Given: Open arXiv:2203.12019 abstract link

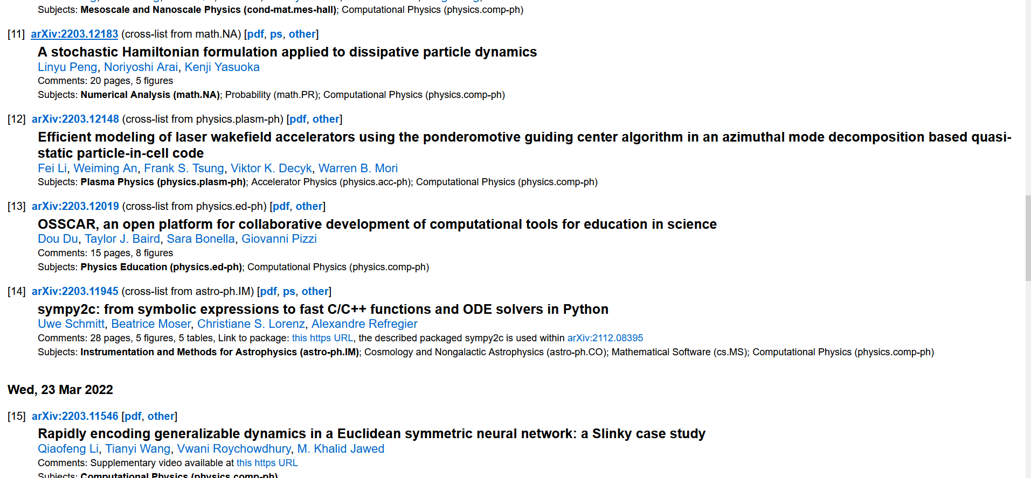Looking at the screenshot, I should (75, 206).
